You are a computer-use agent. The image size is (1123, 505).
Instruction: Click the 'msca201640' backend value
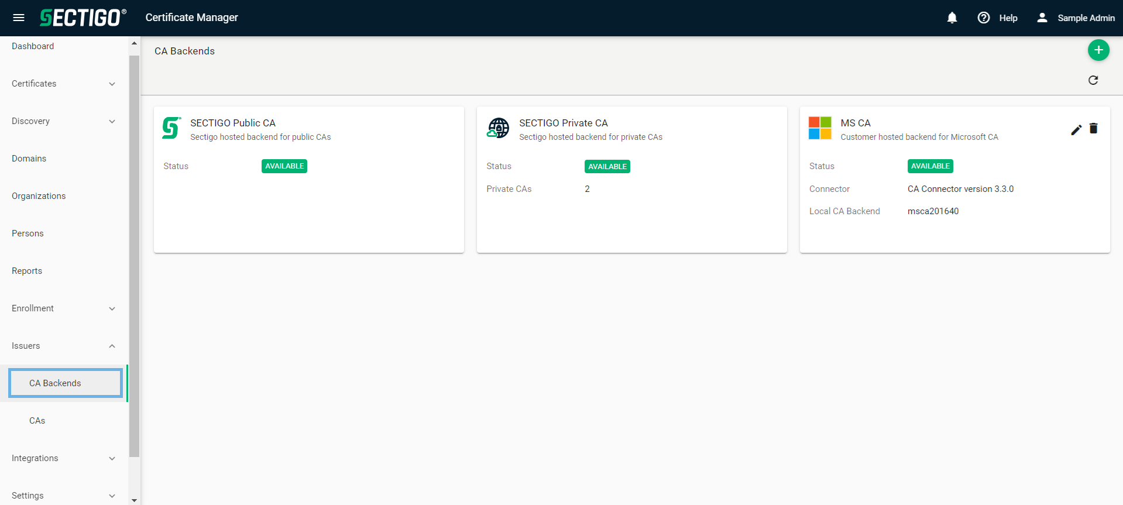click(x=933, y=211)
